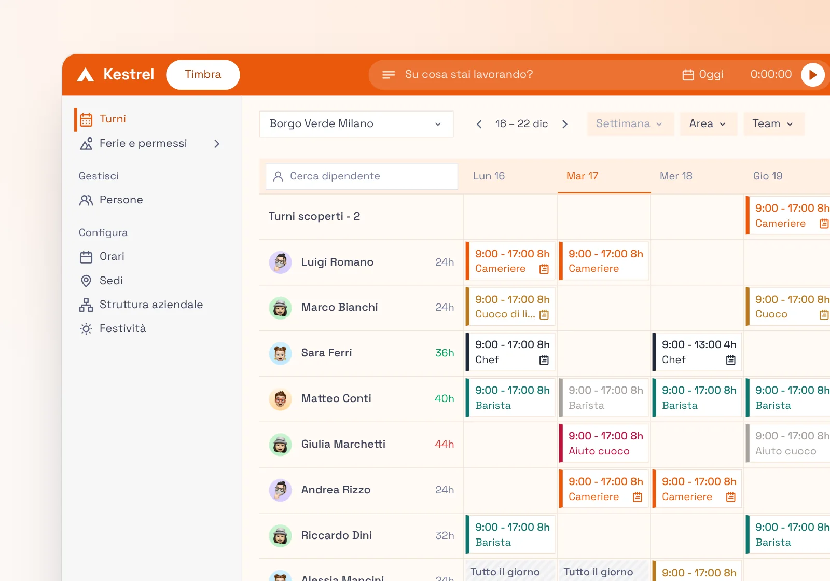The width and height of the screenshot is (830, 581).
Task: Open the Team filter dropdown
Action: [773, 124]
